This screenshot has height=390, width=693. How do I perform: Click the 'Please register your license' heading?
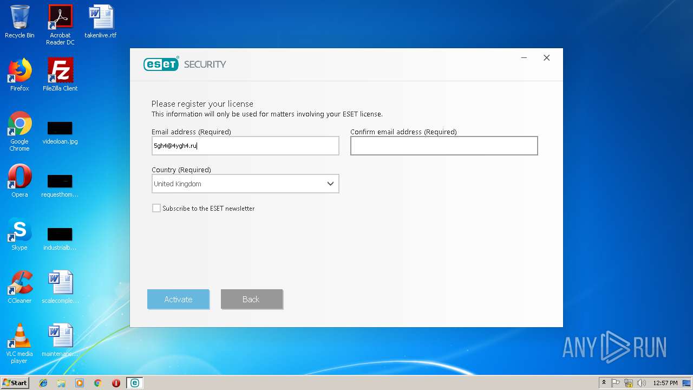[202, 104]
